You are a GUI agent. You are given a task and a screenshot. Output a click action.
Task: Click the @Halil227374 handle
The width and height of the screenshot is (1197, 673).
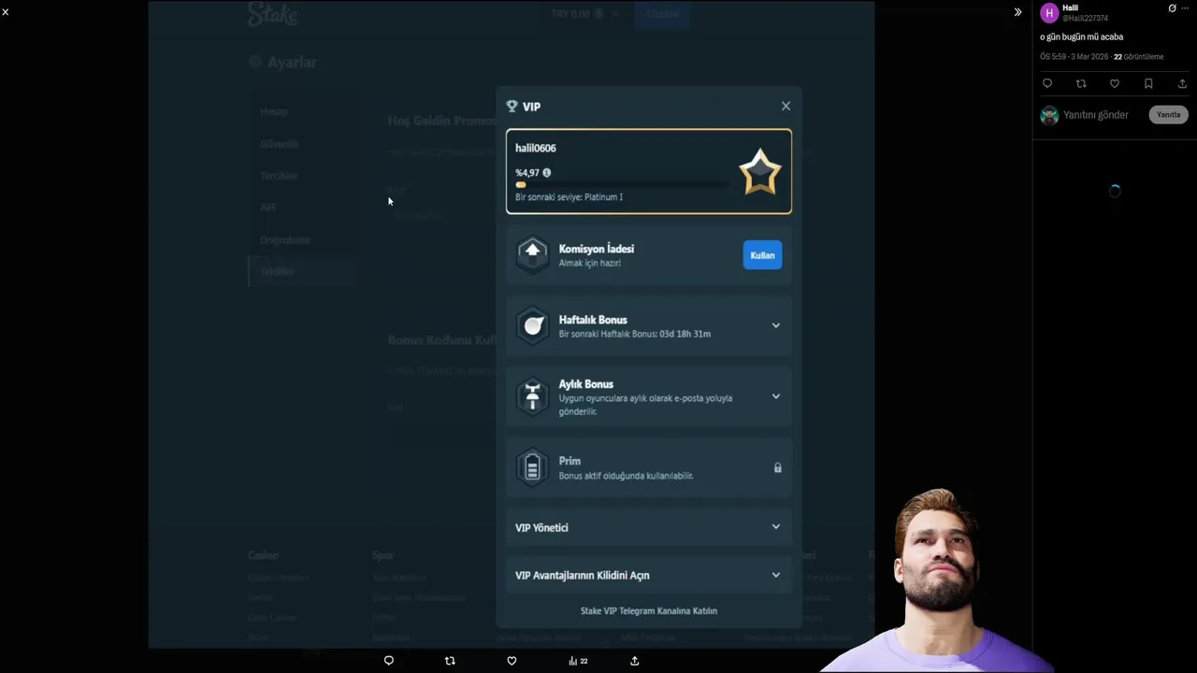coord(1085,19)
